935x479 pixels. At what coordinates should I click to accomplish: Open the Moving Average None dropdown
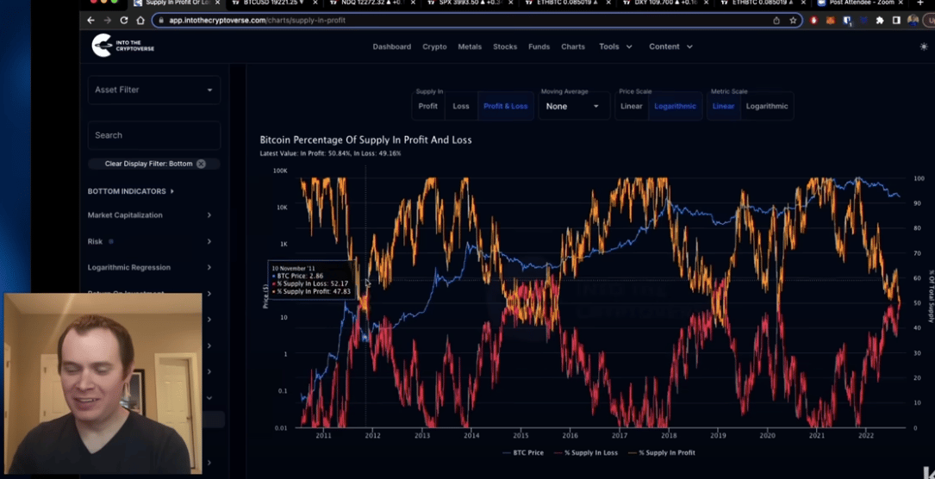point(572,106)
